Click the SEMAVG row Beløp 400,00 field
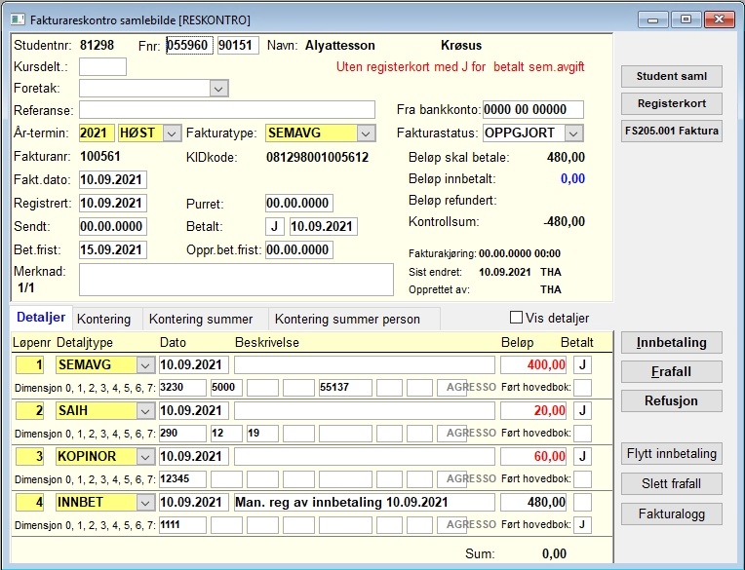 533,365
